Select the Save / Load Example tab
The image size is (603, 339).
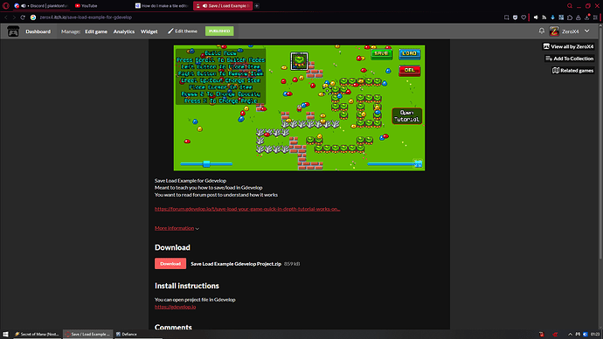click(223, 6)
